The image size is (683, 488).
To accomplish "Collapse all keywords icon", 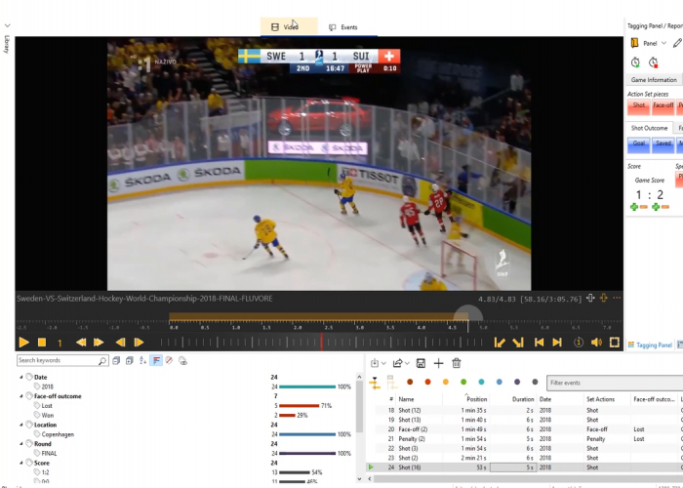I will 116,361.
